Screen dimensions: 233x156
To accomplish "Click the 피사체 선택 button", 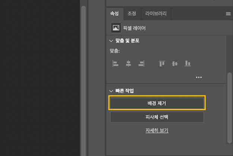I will coord(157,117).
